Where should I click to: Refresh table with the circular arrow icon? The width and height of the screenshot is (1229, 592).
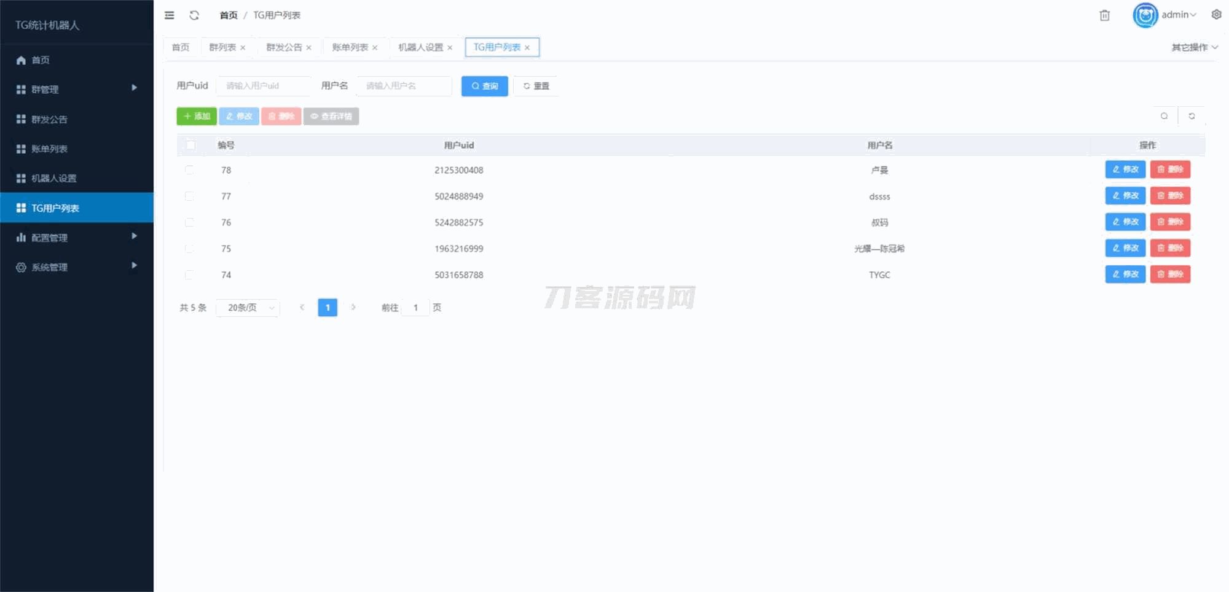coord(1192,116)
